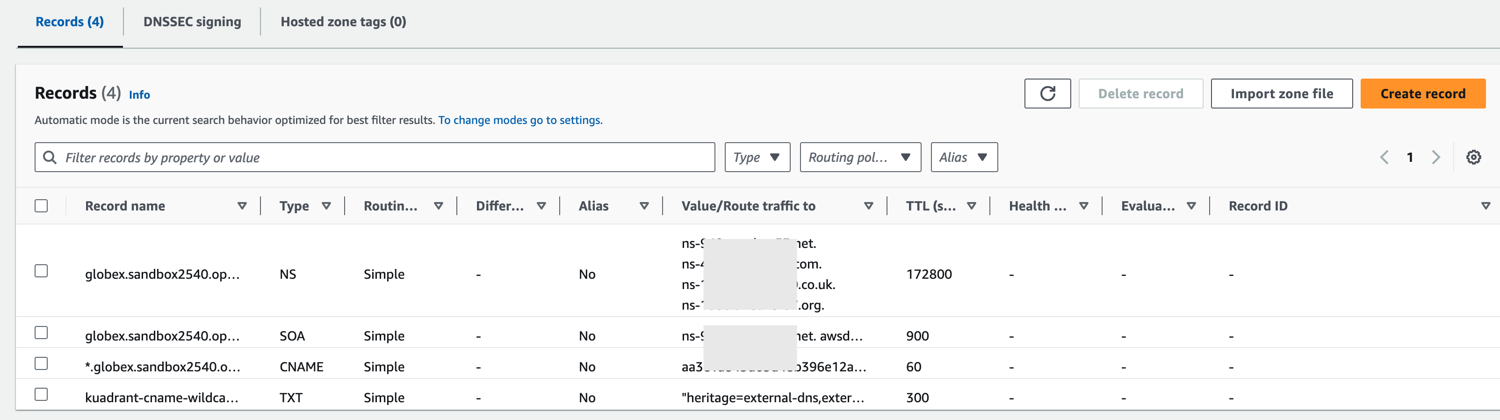Open the Type filter dropdown

tap(757, 157)
